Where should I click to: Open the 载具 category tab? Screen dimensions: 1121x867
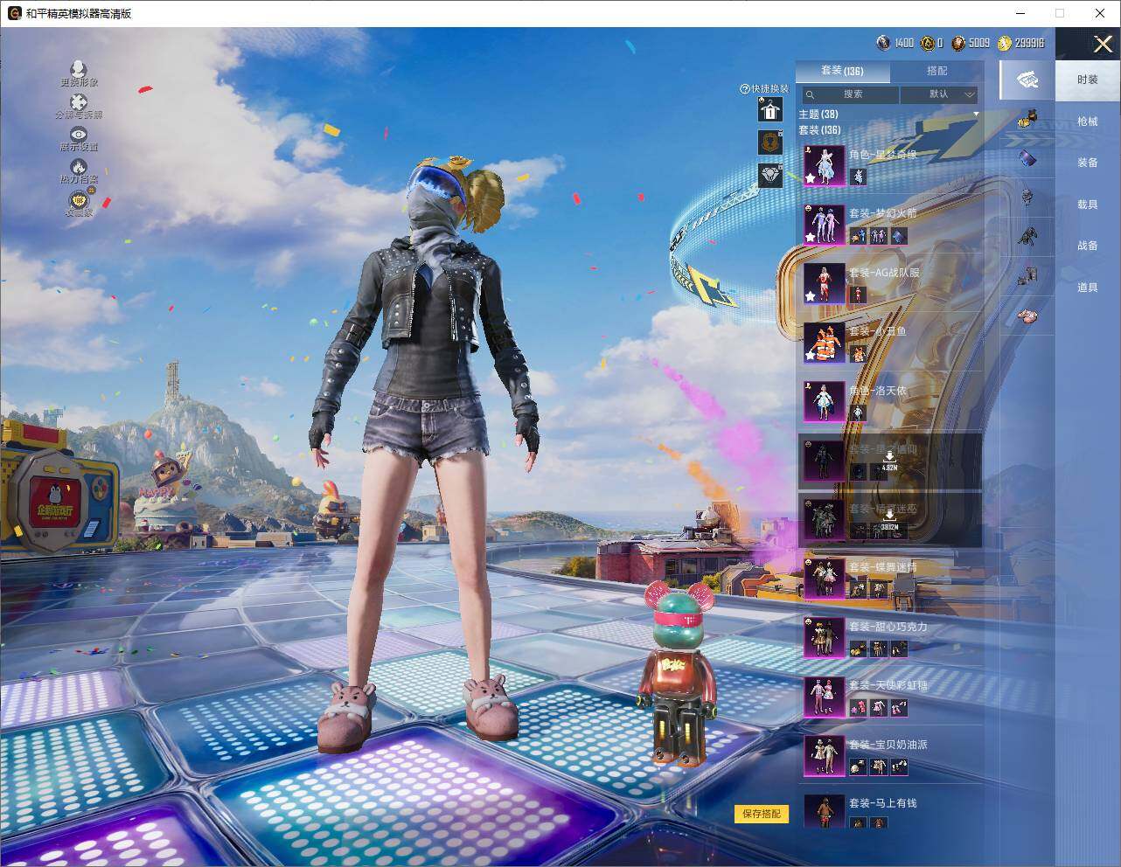point(1088,205)
